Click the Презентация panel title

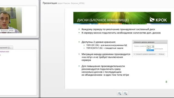[50, 3]
